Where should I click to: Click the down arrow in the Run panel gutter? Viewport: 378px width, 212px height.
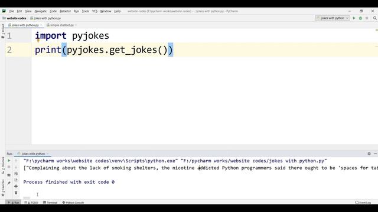[16, 167]
